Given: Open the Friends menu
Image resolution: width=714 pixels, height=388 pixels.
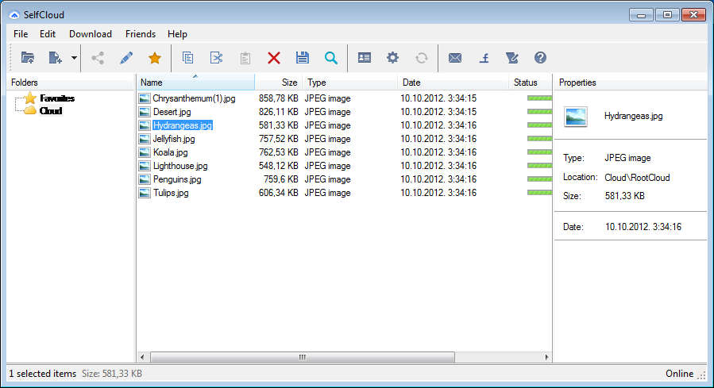Looking at the screenshot, I should pyautogui.click(x=141, y=34).
